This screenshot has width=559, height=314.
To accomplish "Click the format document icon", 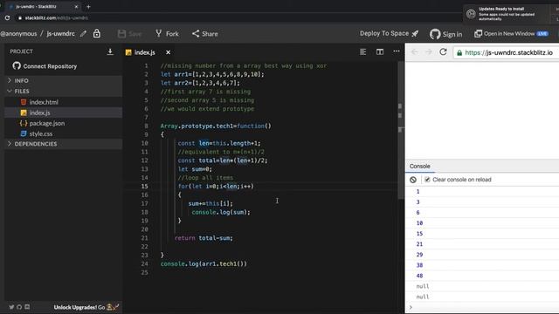I will tap(363, 52).
